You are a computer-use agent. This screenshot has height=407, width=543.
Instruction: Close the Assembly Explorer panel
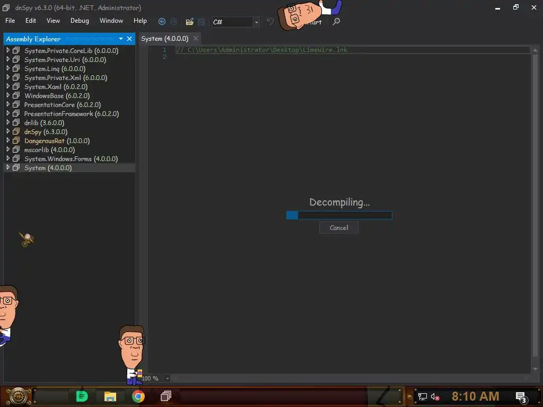pos(129,39)
